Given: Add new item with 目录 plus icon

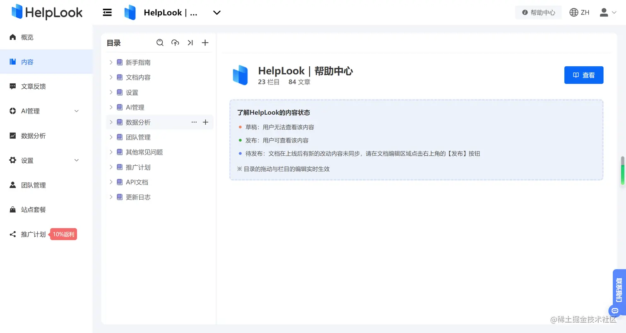Looking at the screenshot, I should 205,43.
